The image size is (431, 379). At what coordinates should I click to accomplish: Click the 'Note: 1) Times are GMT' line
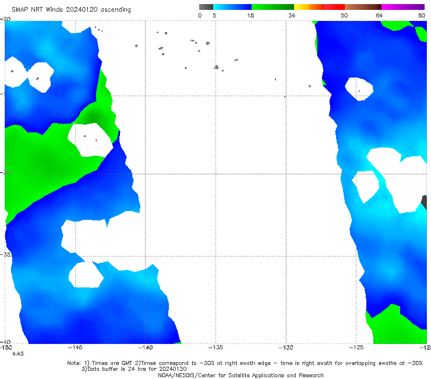245,363
